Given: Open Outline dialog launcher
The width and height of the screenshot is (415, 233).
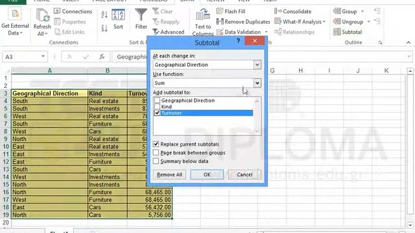Looking at the screenshot, I should (381, 43).
